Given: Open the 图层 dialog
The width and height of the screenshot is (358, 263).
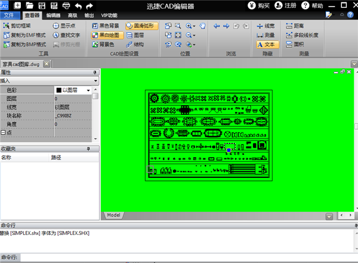Looking at the screenshot, I should pyautogui.click(x=135, y=35).
